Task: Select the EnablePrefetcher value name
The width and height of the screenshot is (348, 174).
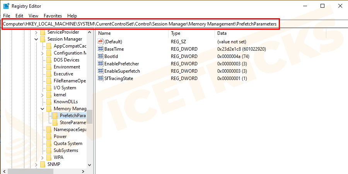Action: [x=122, y=64]
